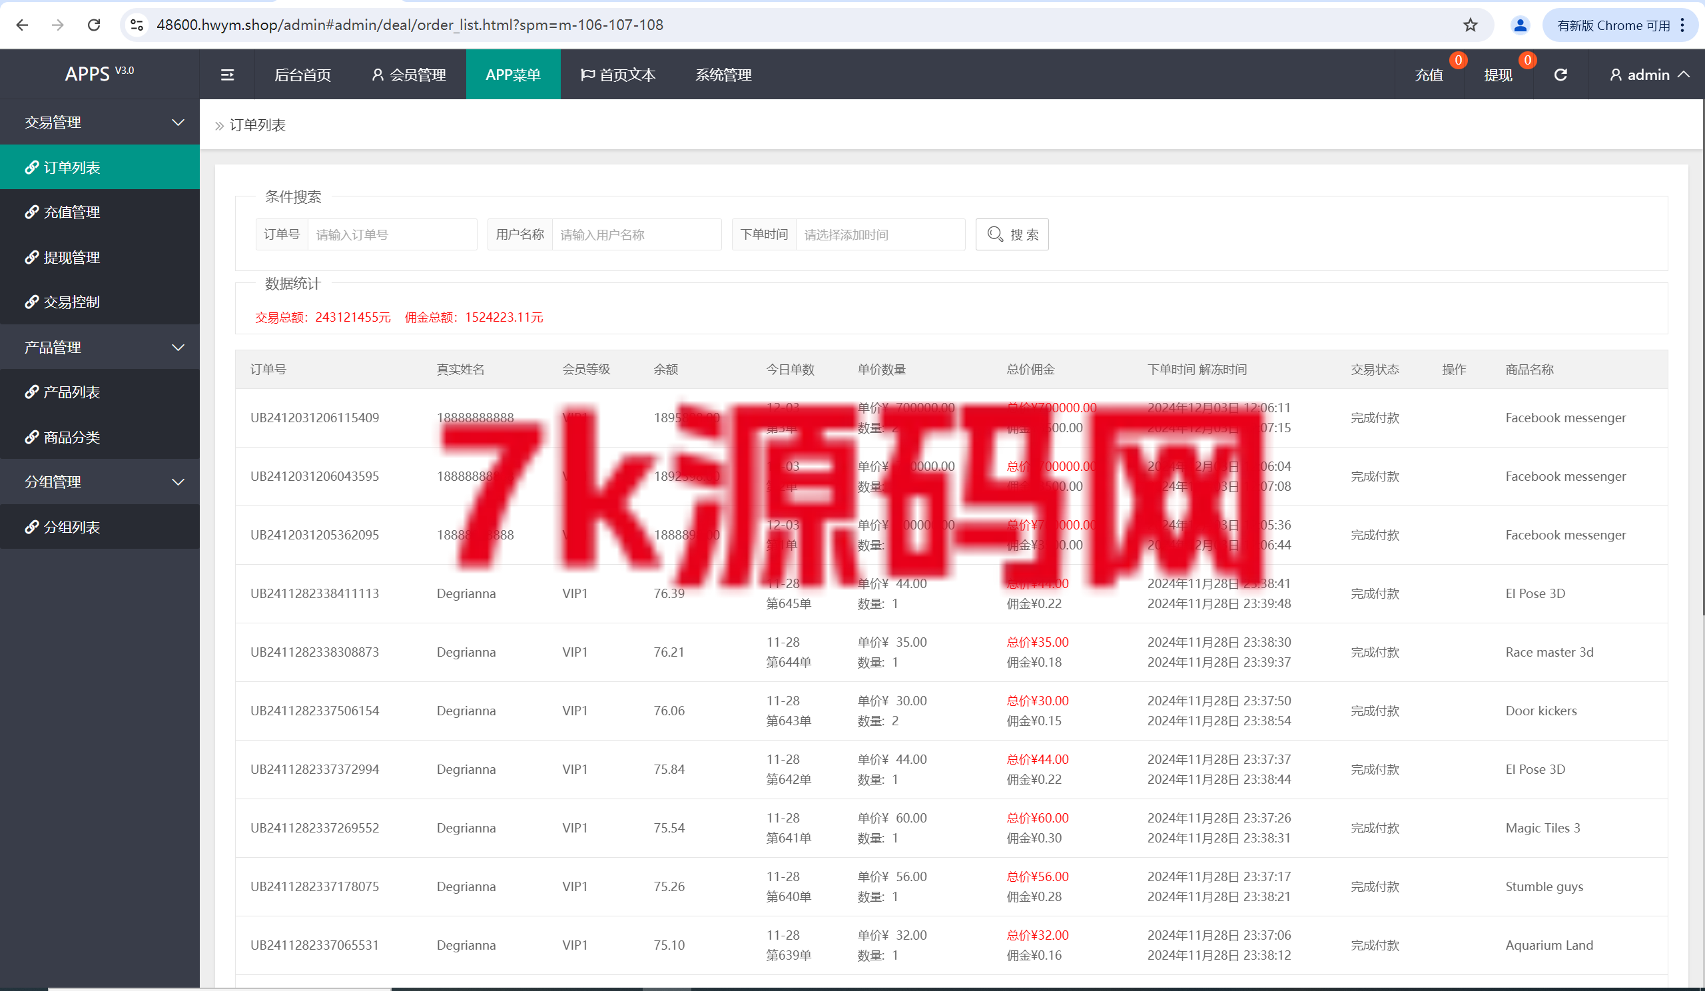Click order number UB2412031205362095
Screen dimensions: 1705x991
314,534
